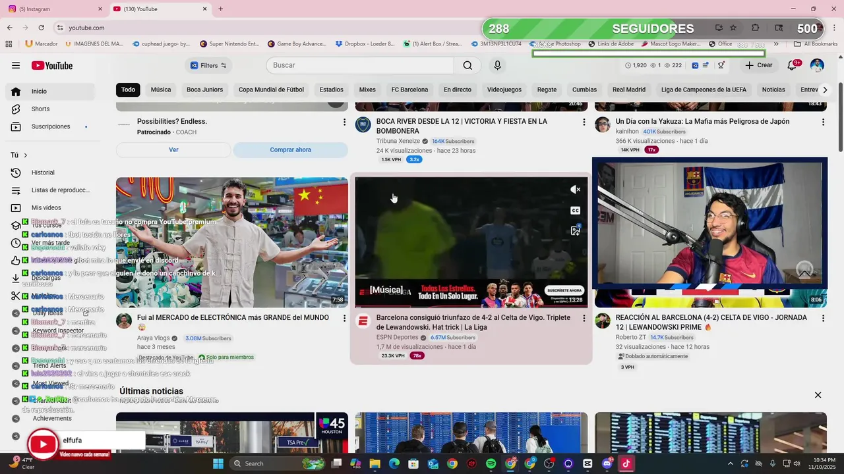The height and width of the screenshot is (474, 844).
Task: Show more bookmarks with the overflow chevron
Action: pos(776,44)
